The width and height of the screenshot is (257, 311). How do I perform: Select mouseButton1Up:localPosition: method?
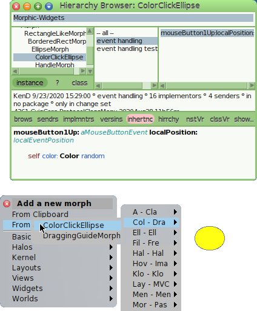[x=207, y=33]
